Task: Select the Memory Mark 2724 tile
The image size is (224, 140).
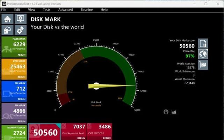Action: 14,133
